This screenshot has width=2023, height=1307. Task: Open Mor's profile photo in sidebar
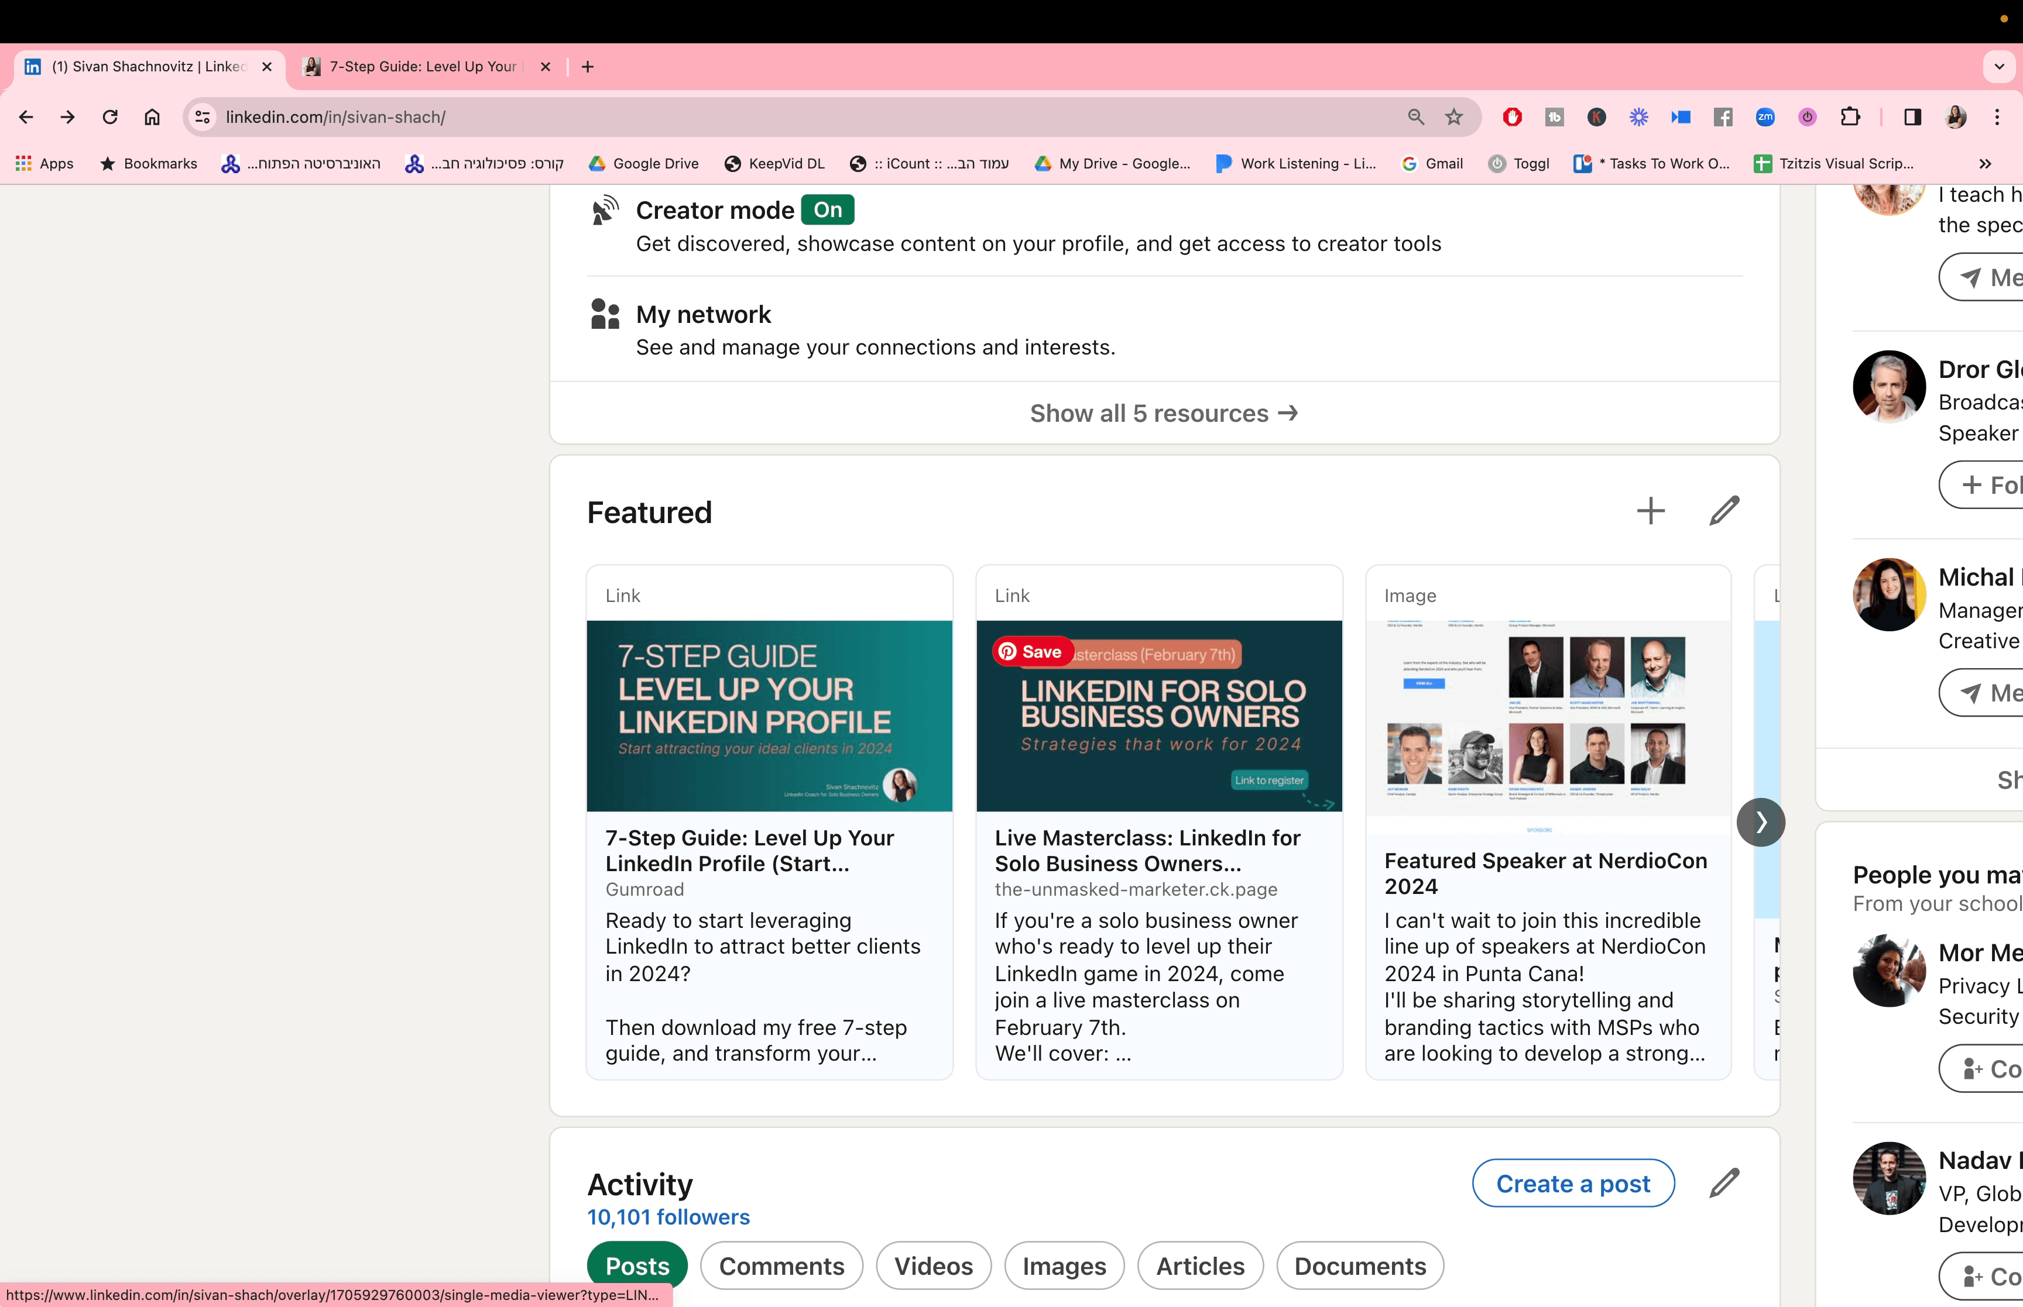point(1889,970)
